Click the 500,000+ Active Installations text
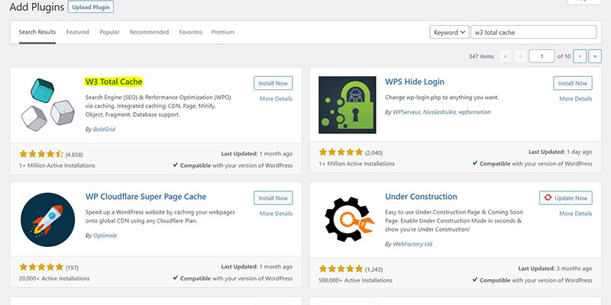This screenshot has height=305, width=611. point(355,280)
